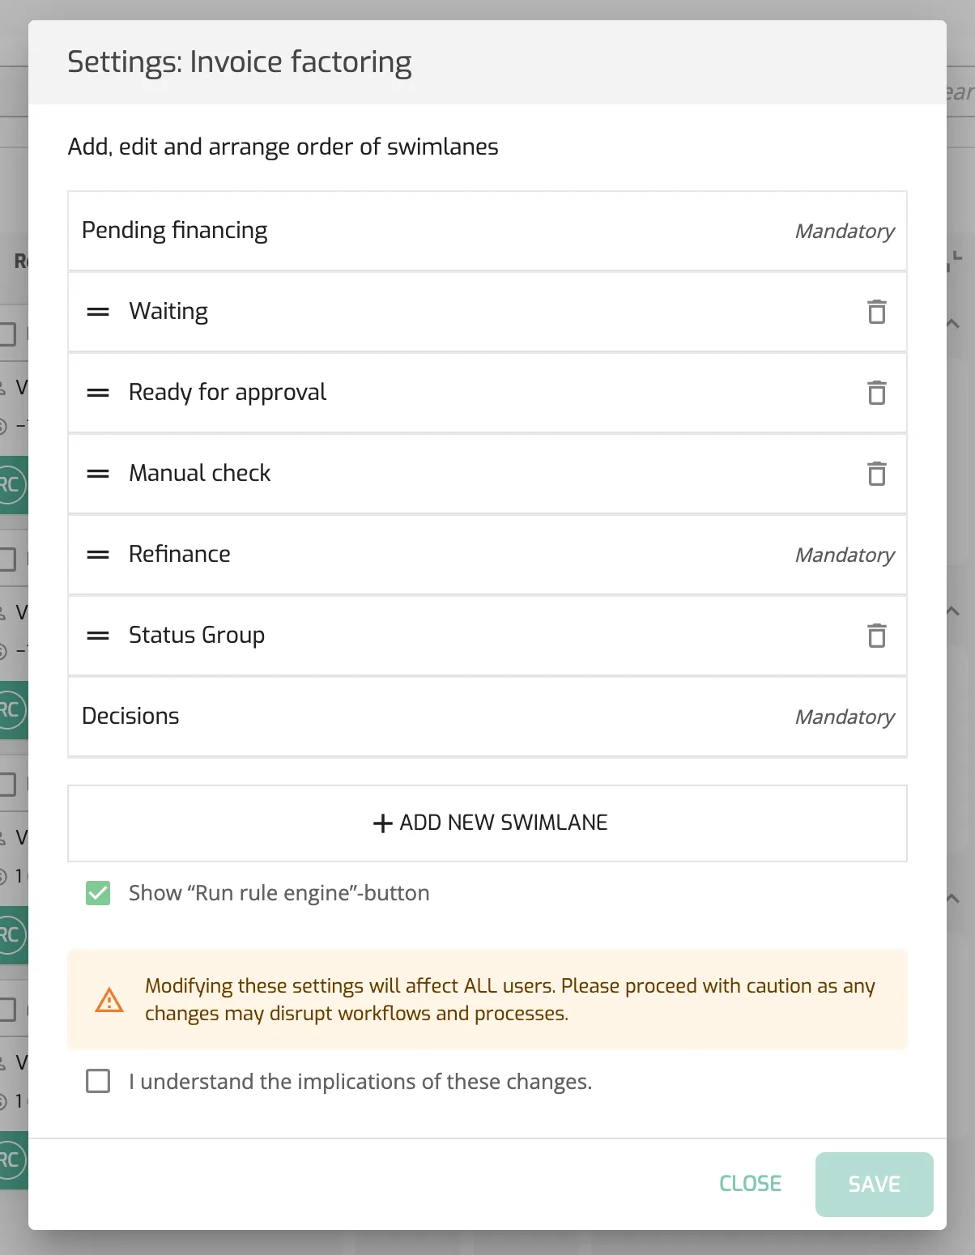The width and height of the screenshot is (975, 1255).
Task: Delete the Waiting swimlane via trash icon
Action: (876, 312)
